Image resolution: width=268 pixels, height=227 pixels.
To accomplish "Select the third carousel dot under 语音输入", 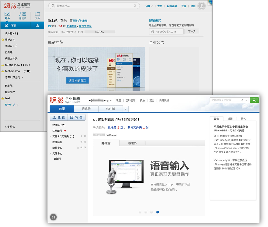I will [152, 212].
